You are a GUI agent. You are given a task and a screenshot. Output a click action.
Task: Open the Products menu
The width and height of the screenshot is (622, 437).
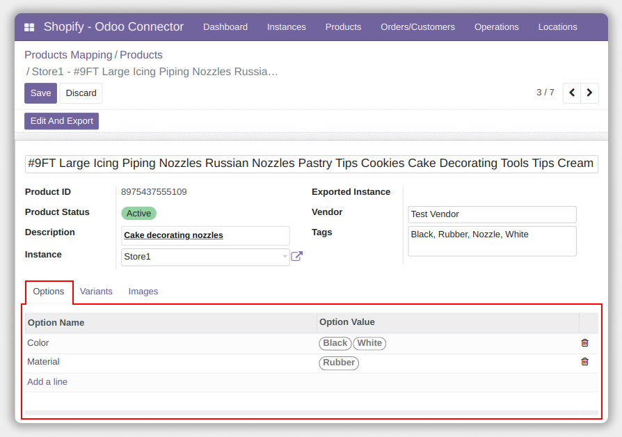pyautogui.click(x=343, y=27)
